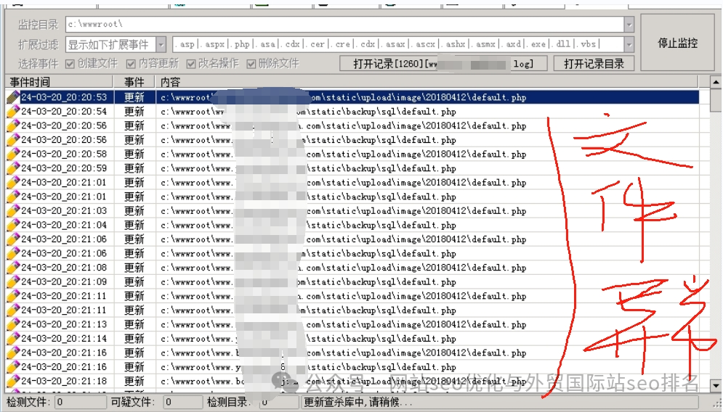723x412 pixels.
Task: Click the pencil icon of the 20:21:18 row
Action: click(x=13, y=381)
